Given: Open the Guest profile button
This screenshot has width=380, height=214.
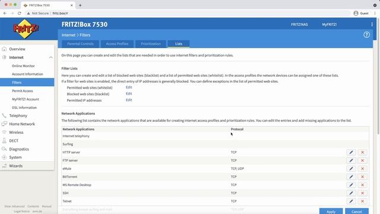Looking at the screenshot, I should (361, 13).
